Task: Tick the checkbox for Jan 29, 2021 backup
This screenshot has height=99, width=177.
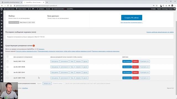Action: coord(7,72)
